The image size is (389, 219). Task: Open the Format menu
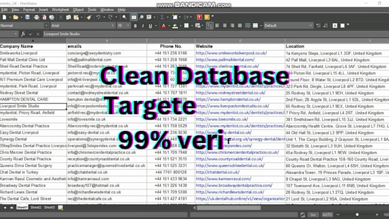click(x=29, y=10)
